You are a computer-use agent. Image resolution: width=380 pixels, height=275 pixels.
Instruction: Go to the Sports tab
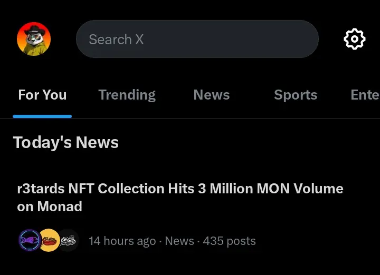(x=296, y=95)
